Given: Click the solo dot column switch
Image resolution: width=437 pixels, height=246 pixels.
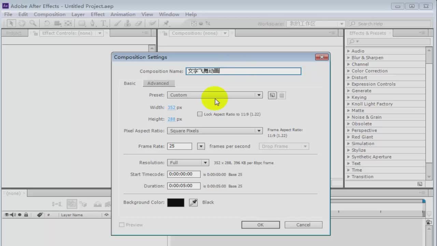Looking at the screenshot, I should pos(19,215).
